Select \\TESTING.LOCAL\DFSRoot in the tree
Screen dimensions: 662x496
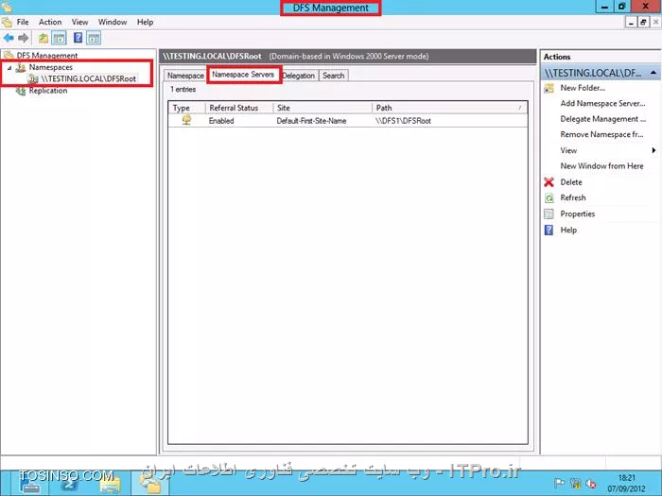tap(88, 78)
